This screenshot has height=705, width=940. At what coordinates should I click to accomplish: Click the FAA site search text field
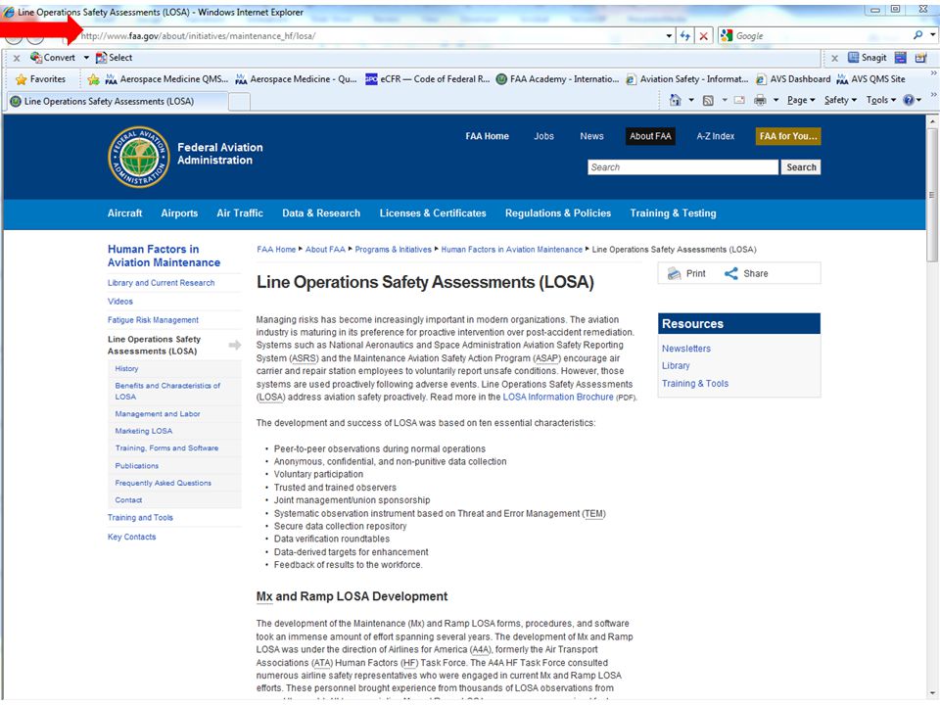click(682, 167)
